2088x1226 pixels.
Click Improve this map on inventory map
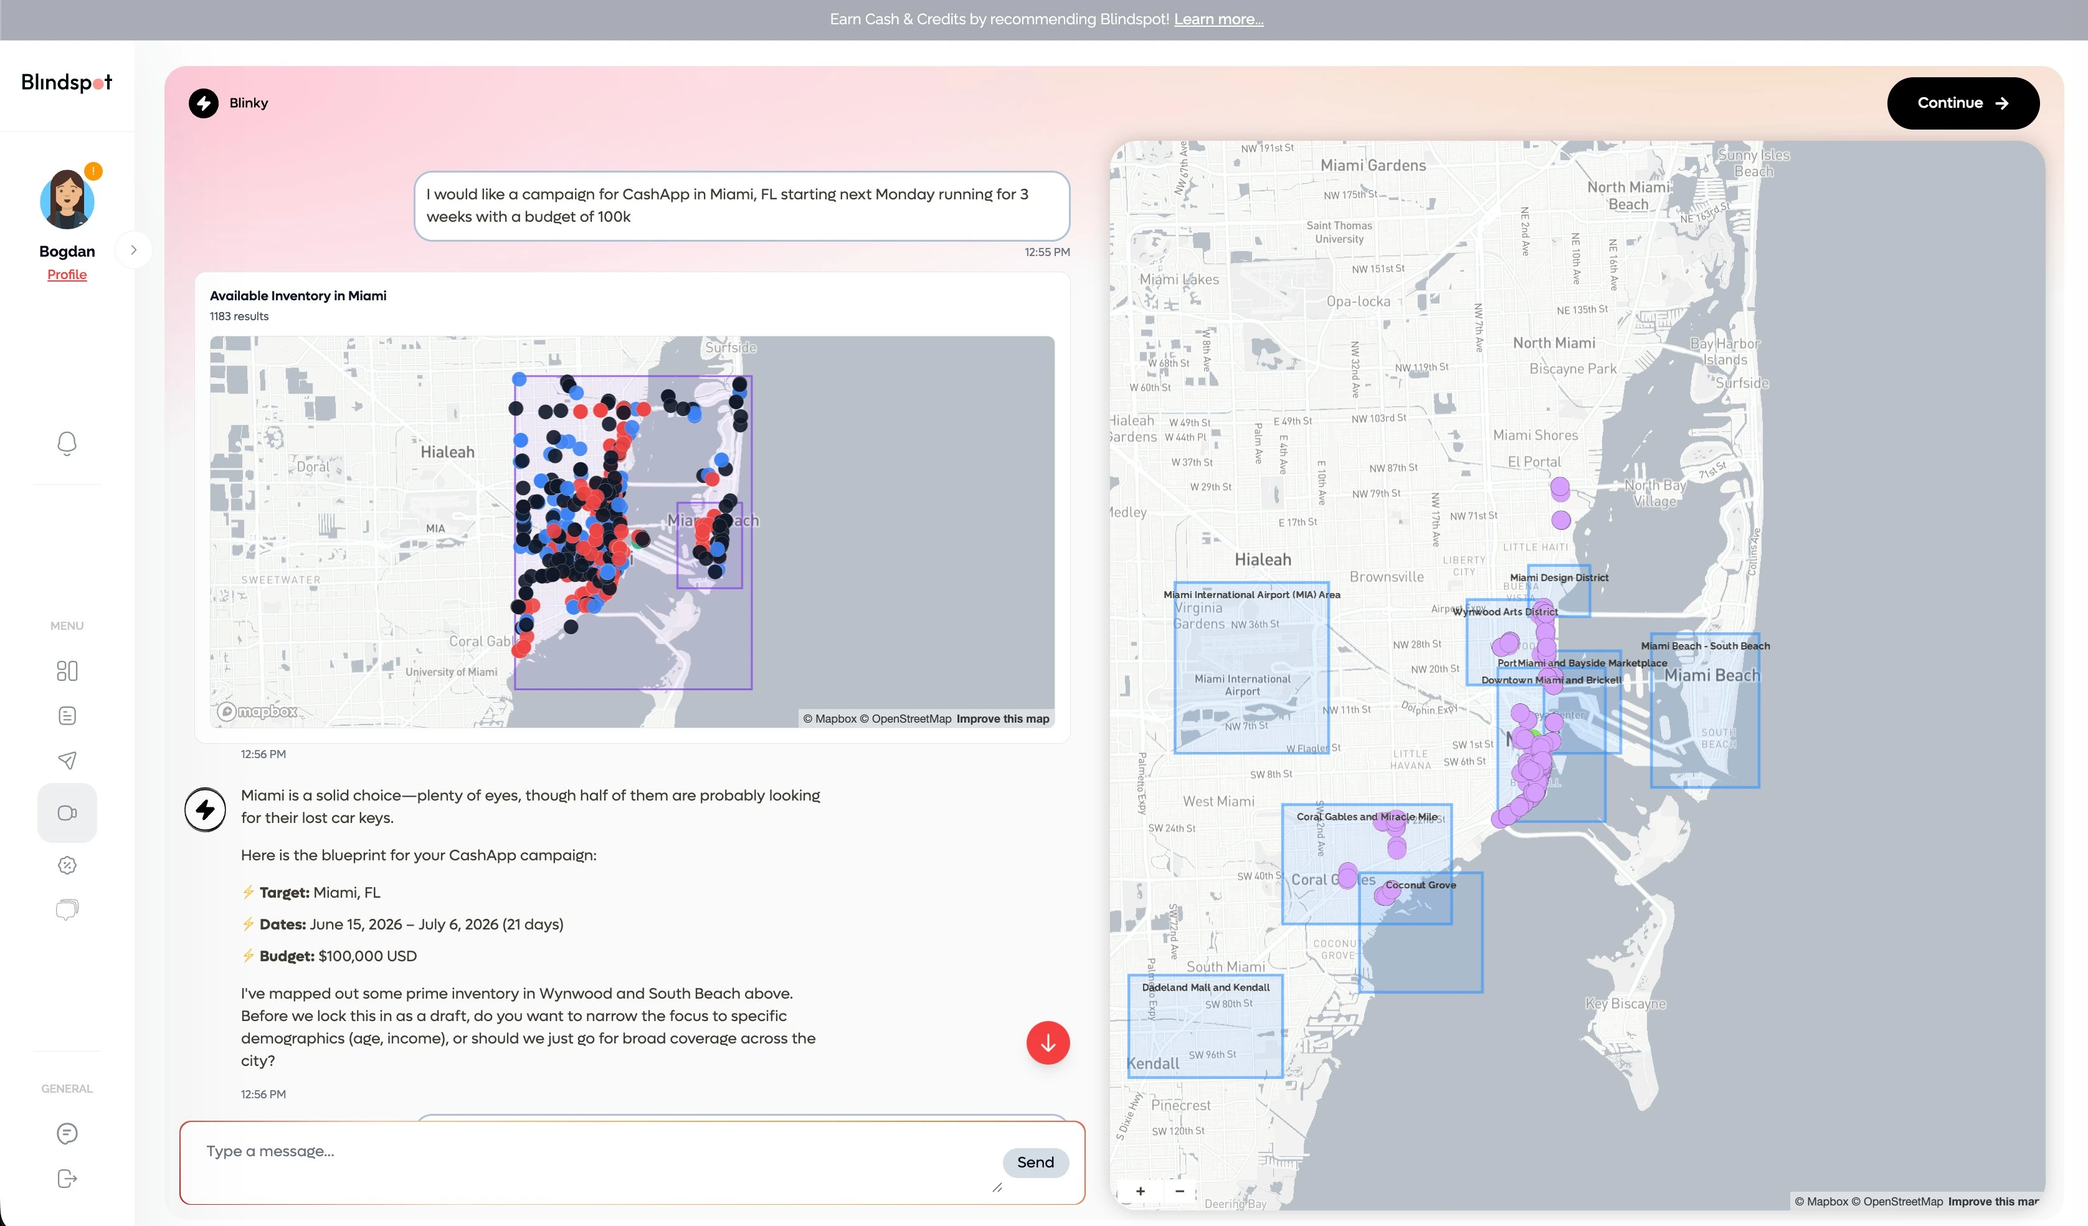point(1002,718)
